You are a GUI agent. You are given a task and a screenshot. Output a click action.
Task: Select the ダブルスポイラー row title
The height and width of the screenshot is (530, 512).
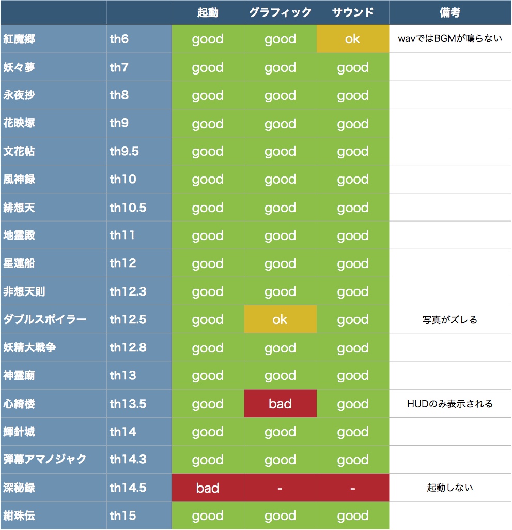[53, 319]
